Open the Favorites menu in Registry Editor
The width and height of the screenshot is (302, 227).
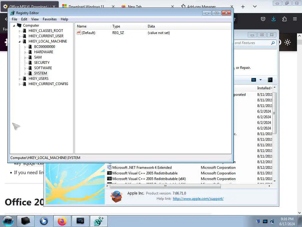point(50,19)
